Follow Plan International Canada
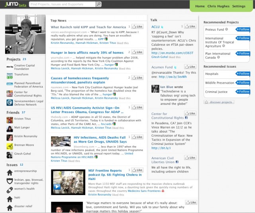255x213 pixels. tap(243, 53)
